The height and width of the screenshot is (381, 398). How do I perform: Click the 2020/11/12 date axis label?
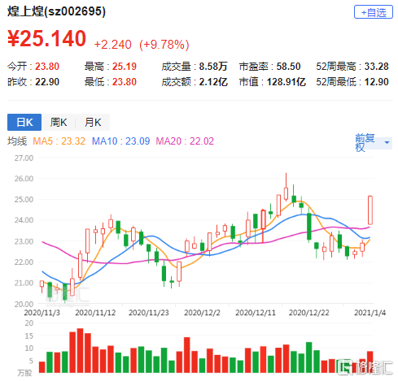click(95, 313)
